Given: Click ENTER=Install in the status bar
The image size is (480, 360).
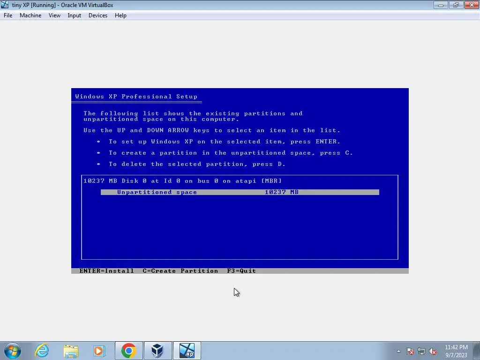Looking at the screenshot, I should pyautogui.click(x=106, y=270).
